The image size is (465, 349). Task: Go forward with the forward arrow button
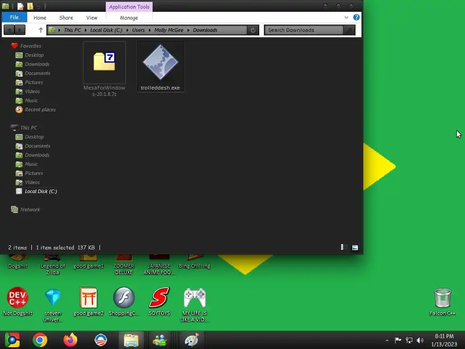20,30
